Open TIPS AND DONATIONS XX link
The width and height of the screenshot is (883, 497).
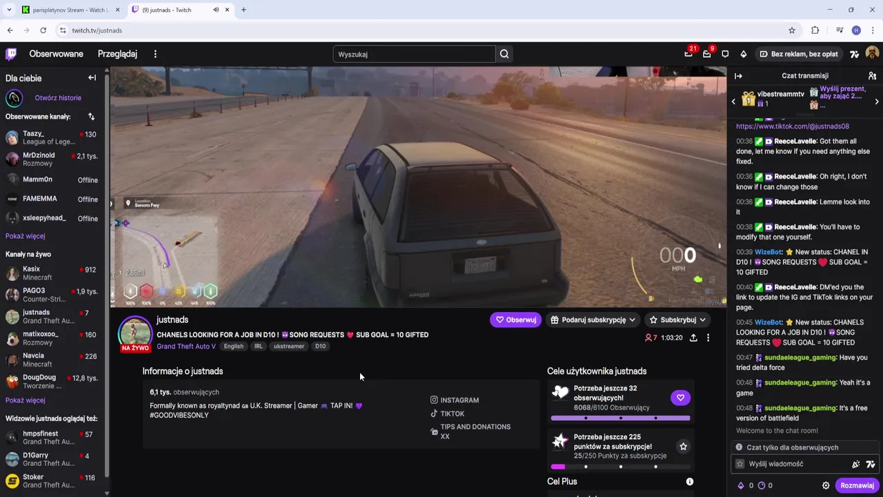(470, 431)
